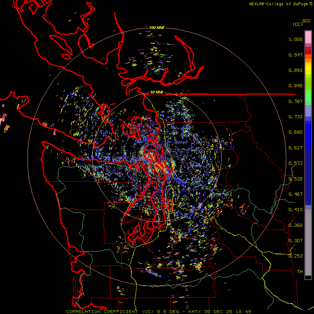
Task: Click the 0.253 scale value
Action: click(296, 256)
